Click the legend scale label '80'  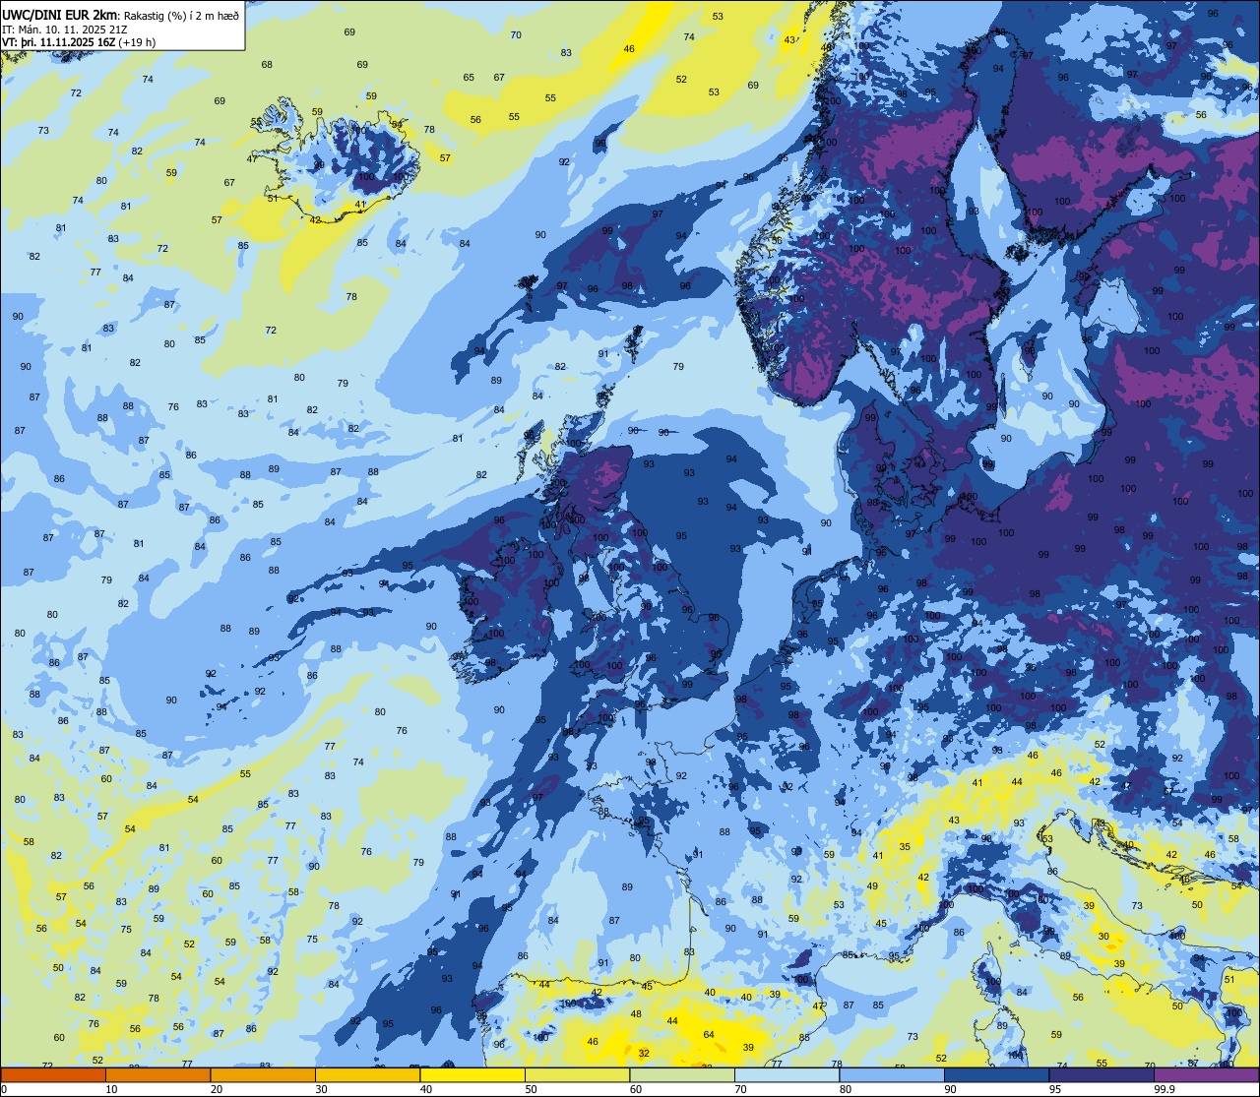click(846, 1089)
